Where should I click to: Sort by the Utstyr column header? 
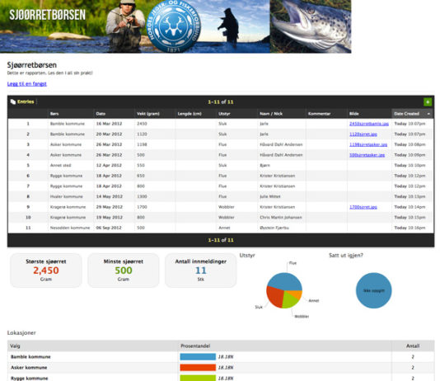click(x=224, y=114)
